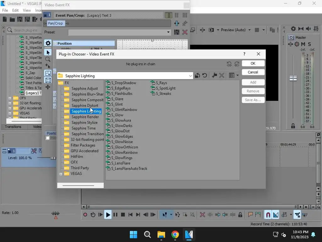The width and height of the screenshot is (322, 242).
Task: Mute the master bus with M icon
Action: coord(303,44)
